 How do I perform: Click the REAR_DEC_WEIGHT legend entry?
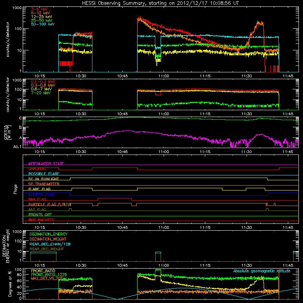[x=47, y=249]
